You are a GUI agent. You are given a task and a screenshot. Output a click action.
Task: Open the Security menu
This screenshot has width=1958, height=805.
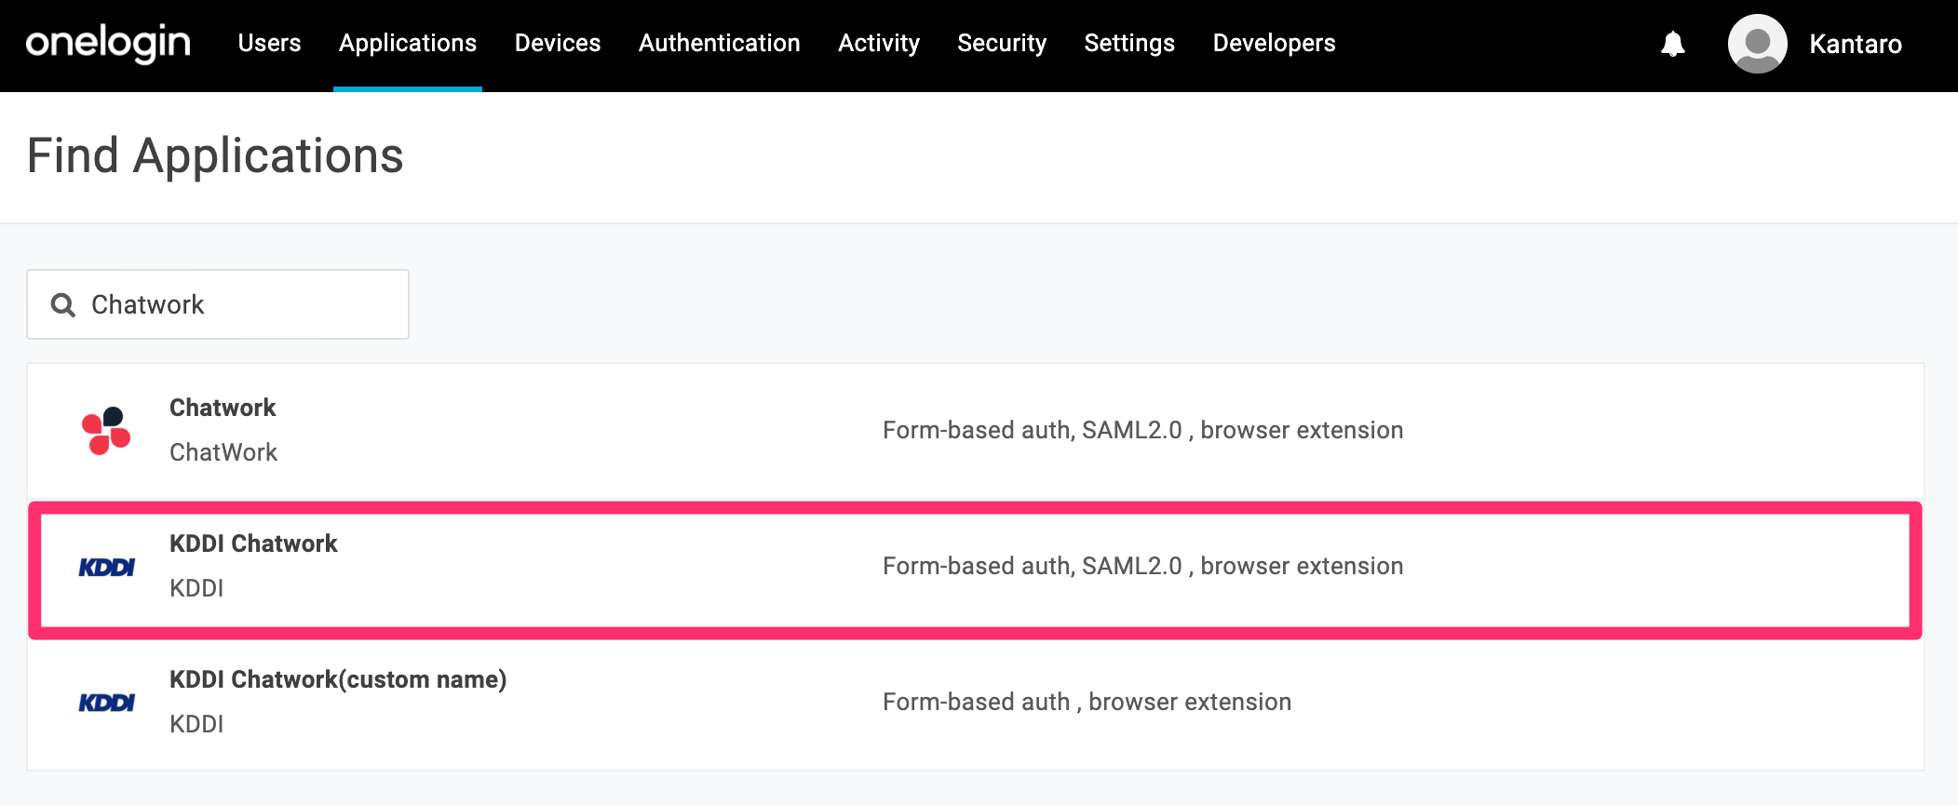pyautogui.click(x=1002, y=44)
